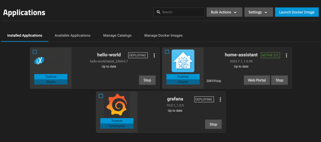Viewport: 321px width, 142px height.
Task: Click Up to date under home-assistant
Action: (241, 66)
